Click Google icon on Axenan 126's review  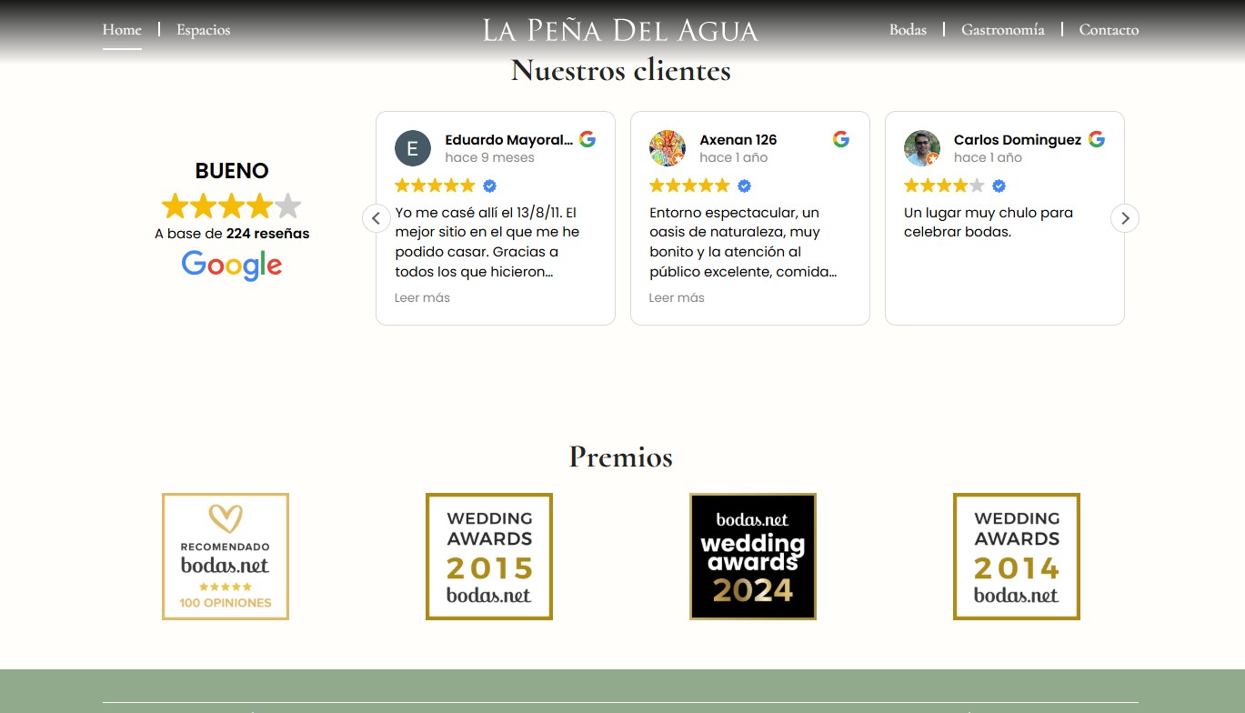tap(841, 139)
